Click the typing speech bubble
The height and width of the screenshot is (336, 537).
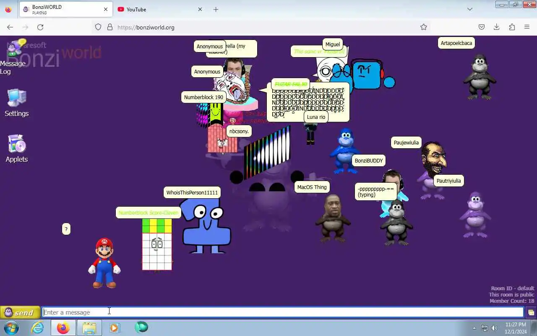tap(376, 192)
